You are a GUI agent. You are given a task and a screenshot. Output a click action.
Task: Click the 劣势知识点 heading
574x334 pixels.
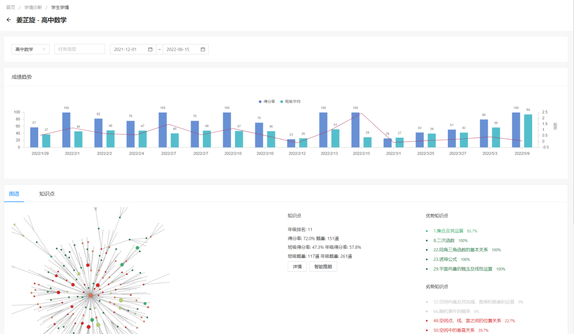tap(437, 287)
